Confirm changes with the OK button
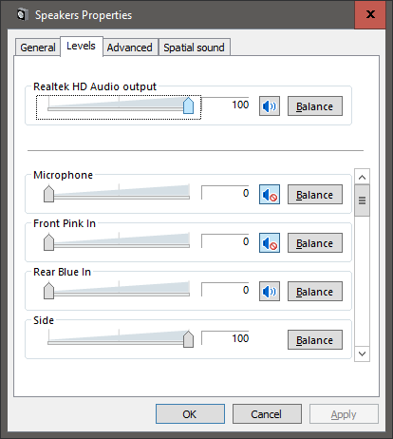 click(x=190, y=414)
